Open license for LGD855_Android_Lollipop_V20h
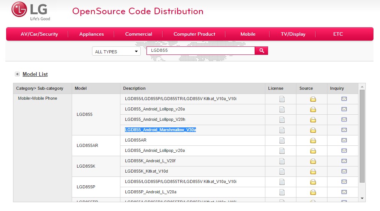The image size is (380, 211). tap(282, 120)
